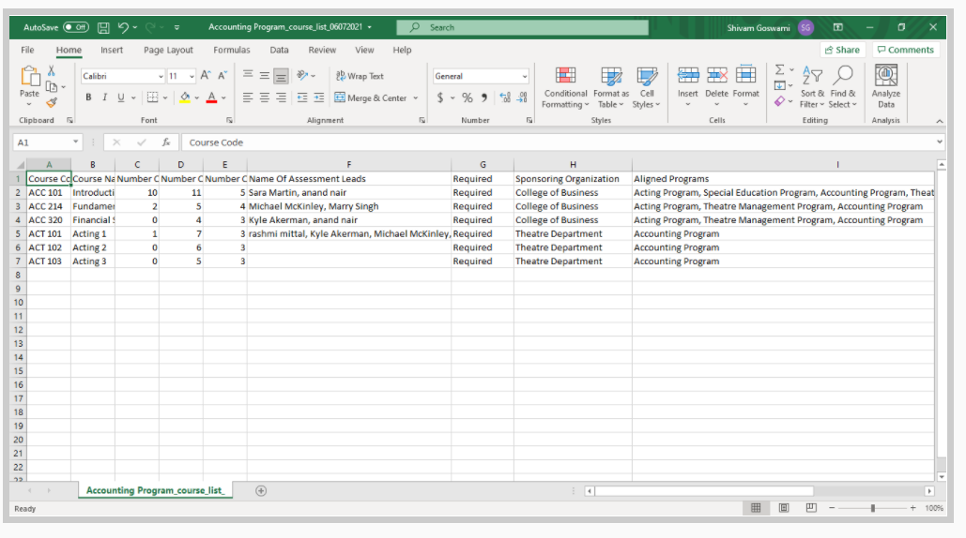
Task: Switch to Page Layout view in status bar
Action: point(784,508)
